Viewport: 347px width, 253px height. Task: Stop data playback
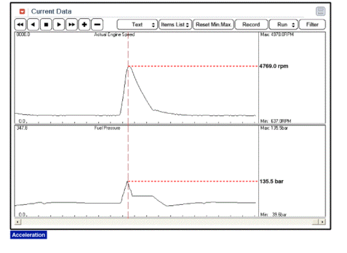46,24
